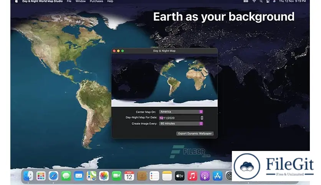Image resolution: width=321 pixels, height=185 pixels.
Task: Open Day & Night World Map Studio menu
Action: click(42, 1)
